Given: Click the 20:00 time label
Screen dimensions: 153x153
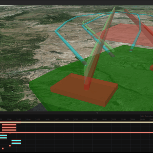Looking at the screenshot, I should [105, 120].
